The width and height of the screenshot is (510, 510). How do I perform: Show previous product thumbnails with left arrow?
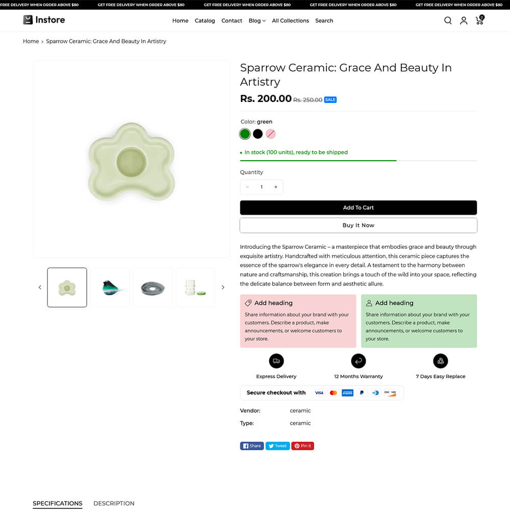click(x=40, y=288)
